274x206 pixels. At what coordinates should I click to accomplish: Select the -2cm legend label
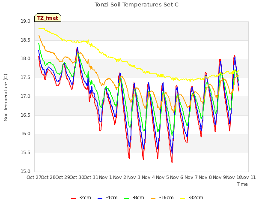tap(85, 197)
